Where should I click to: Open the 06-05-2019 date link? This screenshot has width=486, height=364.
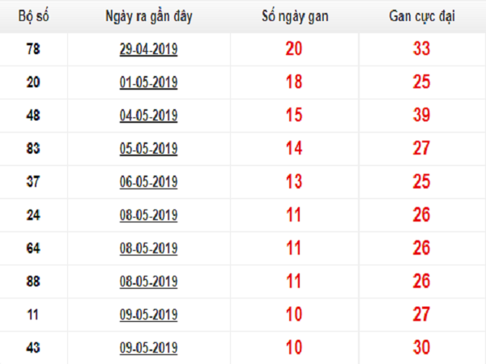pos(148,182)
